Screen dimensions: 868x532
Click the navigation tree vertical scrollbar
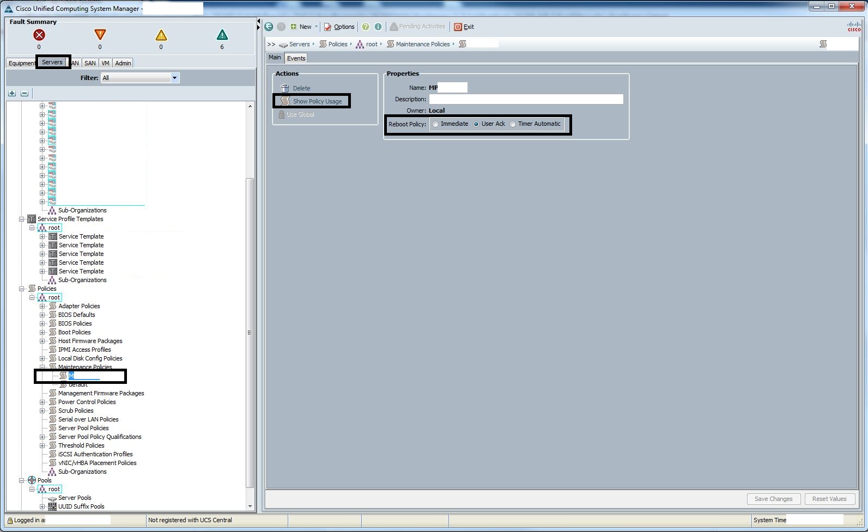tap(250, 332)
